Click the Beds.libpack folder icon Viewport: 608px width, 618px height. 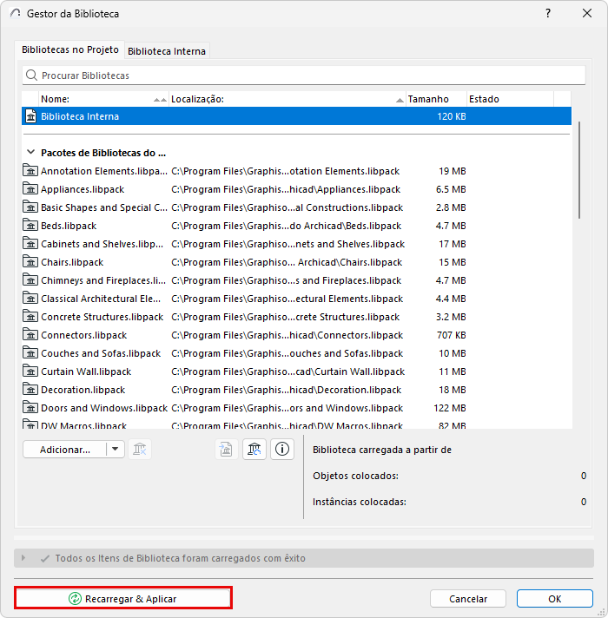pos(30,226)
